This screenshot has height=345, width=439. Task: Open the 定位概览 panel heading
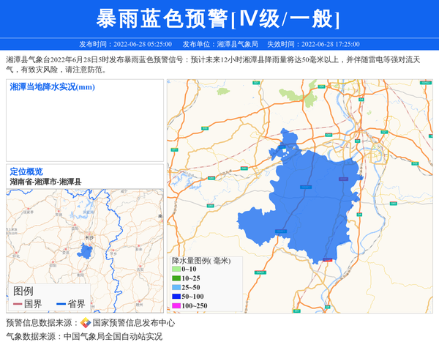coord(26,171)
